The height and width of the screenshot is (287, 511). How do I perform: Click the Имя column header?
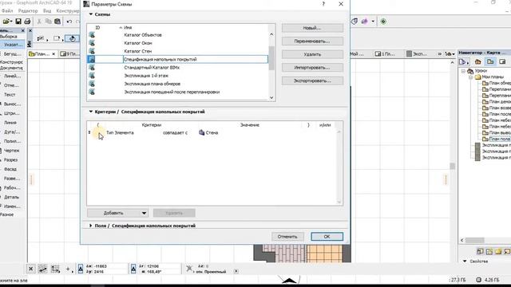pyautogui.click(x=128, y=28)
